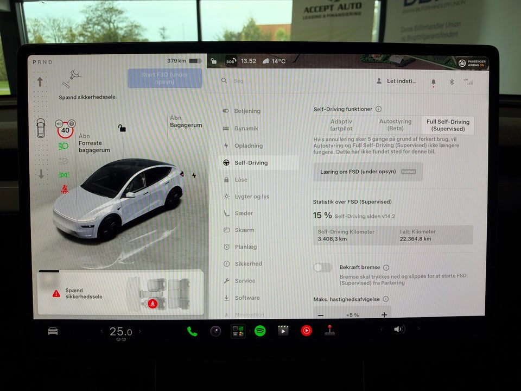
Task: Open Bluetooth settings icon
Action: [x=452, y=82]
